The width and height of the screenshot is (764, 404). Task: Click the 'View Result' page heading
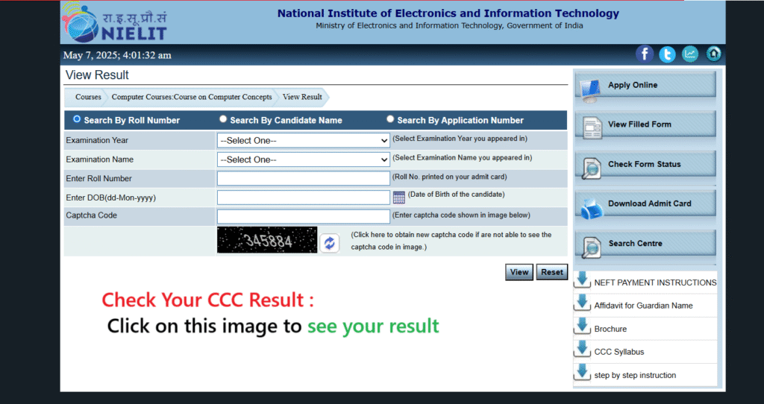coord(97,75)
